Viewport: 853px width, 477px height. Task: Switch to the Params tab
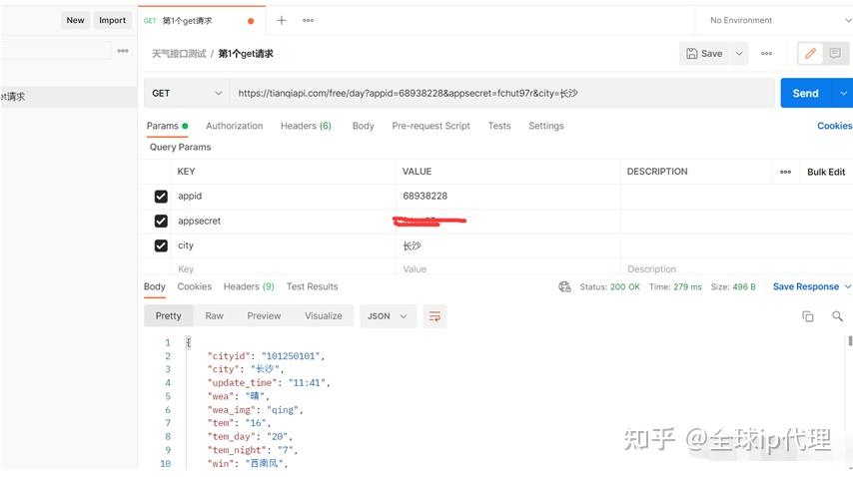tap(167, 126)
